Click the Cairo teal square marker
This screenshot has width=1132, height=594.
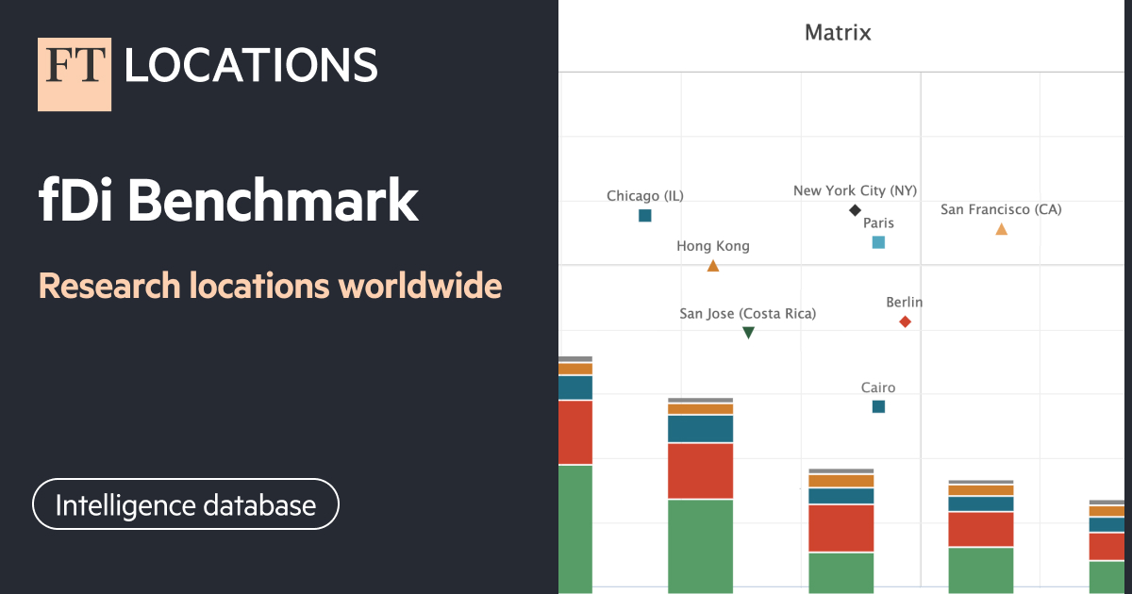(877, 406)
